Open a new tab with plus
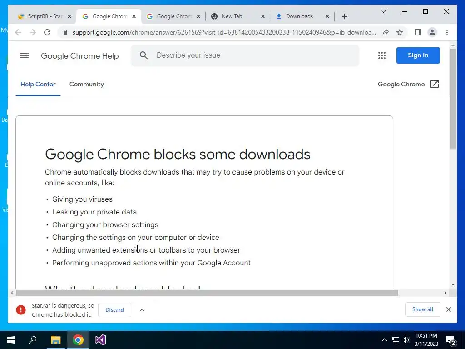Viewport: 465px width, 349px height. tap(344, 16)
